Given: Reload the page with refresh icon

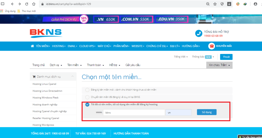Looking at the screenshot, I should 27,4.
